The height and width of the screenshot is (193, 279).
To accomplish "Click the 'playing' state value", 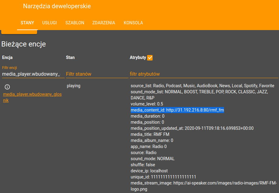I will (x=74, y=86).
